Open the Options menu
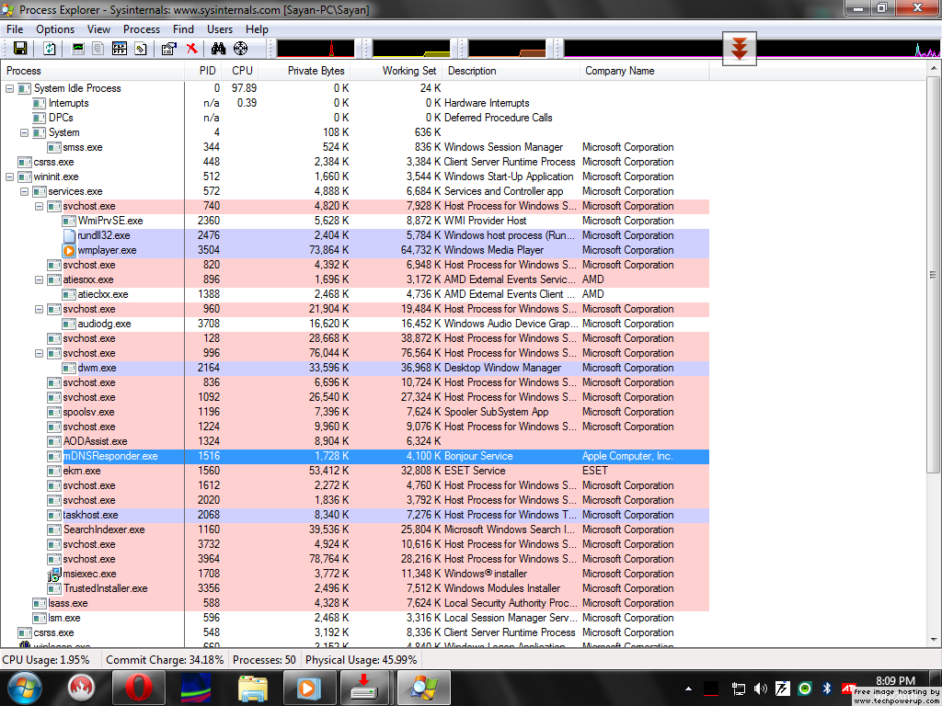This screenshot has height=706, width=942. (x=55, y=29)
